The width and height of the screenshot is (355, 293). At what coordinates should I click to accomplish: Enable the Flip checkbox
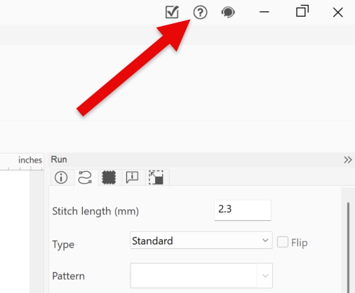click(x=283, y=242)
